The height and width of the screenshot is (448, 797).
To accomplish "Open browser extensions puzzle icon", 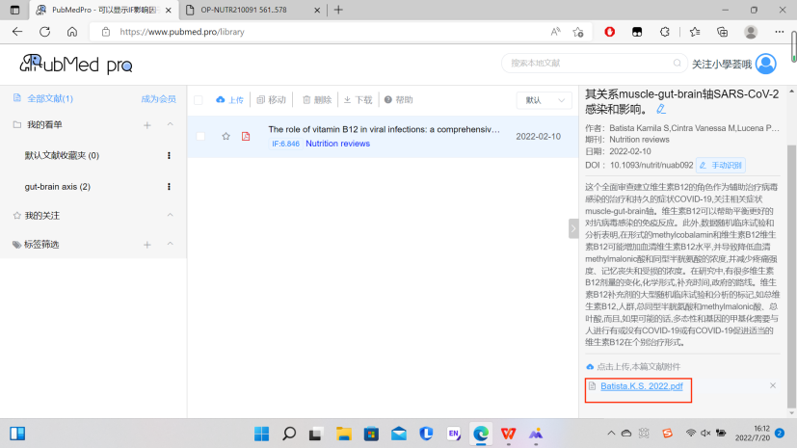I will coord(664,32).
